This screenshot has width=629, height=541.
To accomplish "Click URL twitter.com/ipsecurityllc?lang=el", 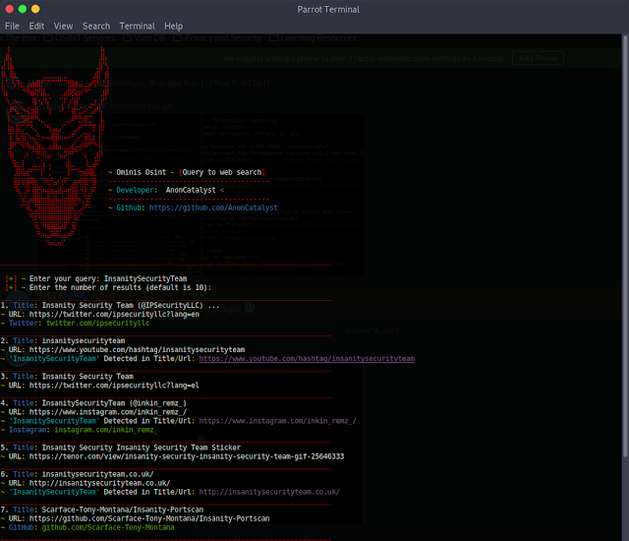I will coord(114,385).
